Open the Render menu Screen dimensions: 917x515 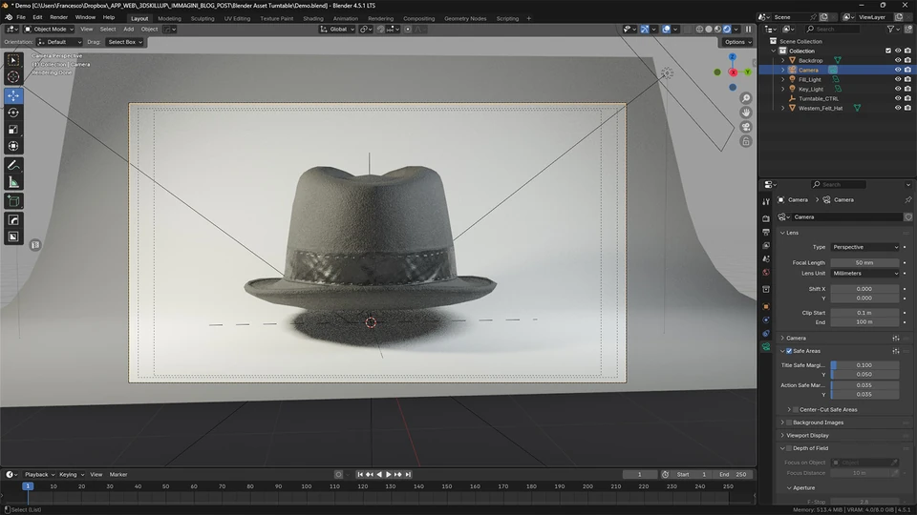[58, 17]
